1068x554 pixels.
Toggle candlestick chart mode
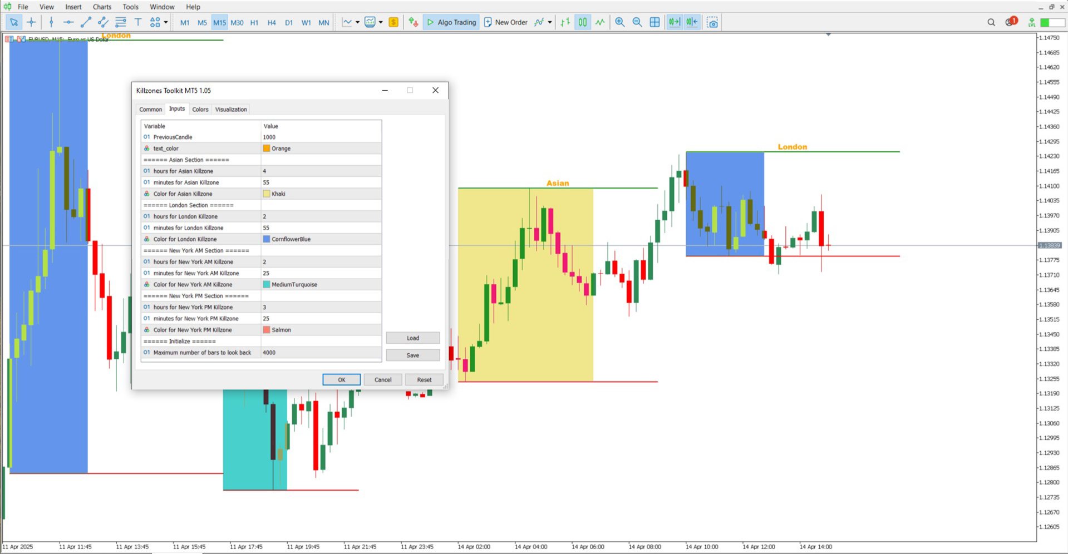583,22
